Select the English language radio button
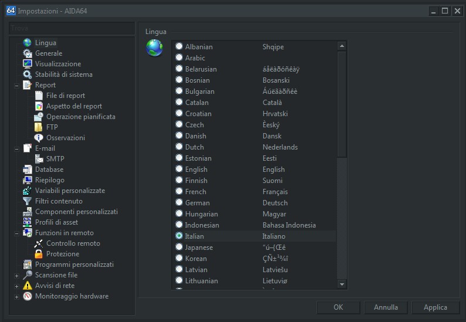The height and width of the screenshot is (322, 466). [179, 169]
